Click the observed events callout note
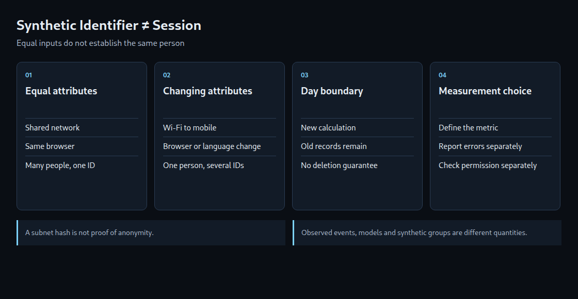The width and height of the screenshot is (578, 299). [427, 232]
